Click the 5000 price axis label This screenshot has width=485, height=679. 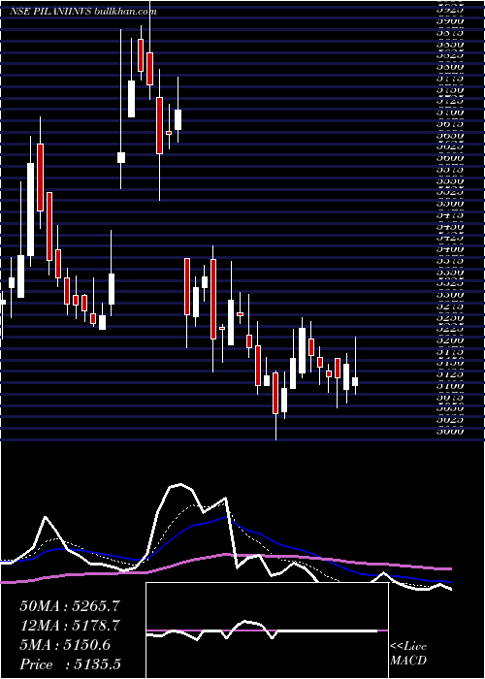(x=451, y=431)
